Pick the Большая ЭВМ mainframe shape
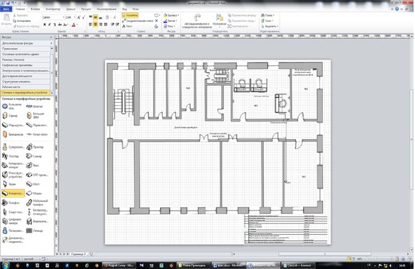The width and height of the screenshot is (415, 269). tap(35, 115)
